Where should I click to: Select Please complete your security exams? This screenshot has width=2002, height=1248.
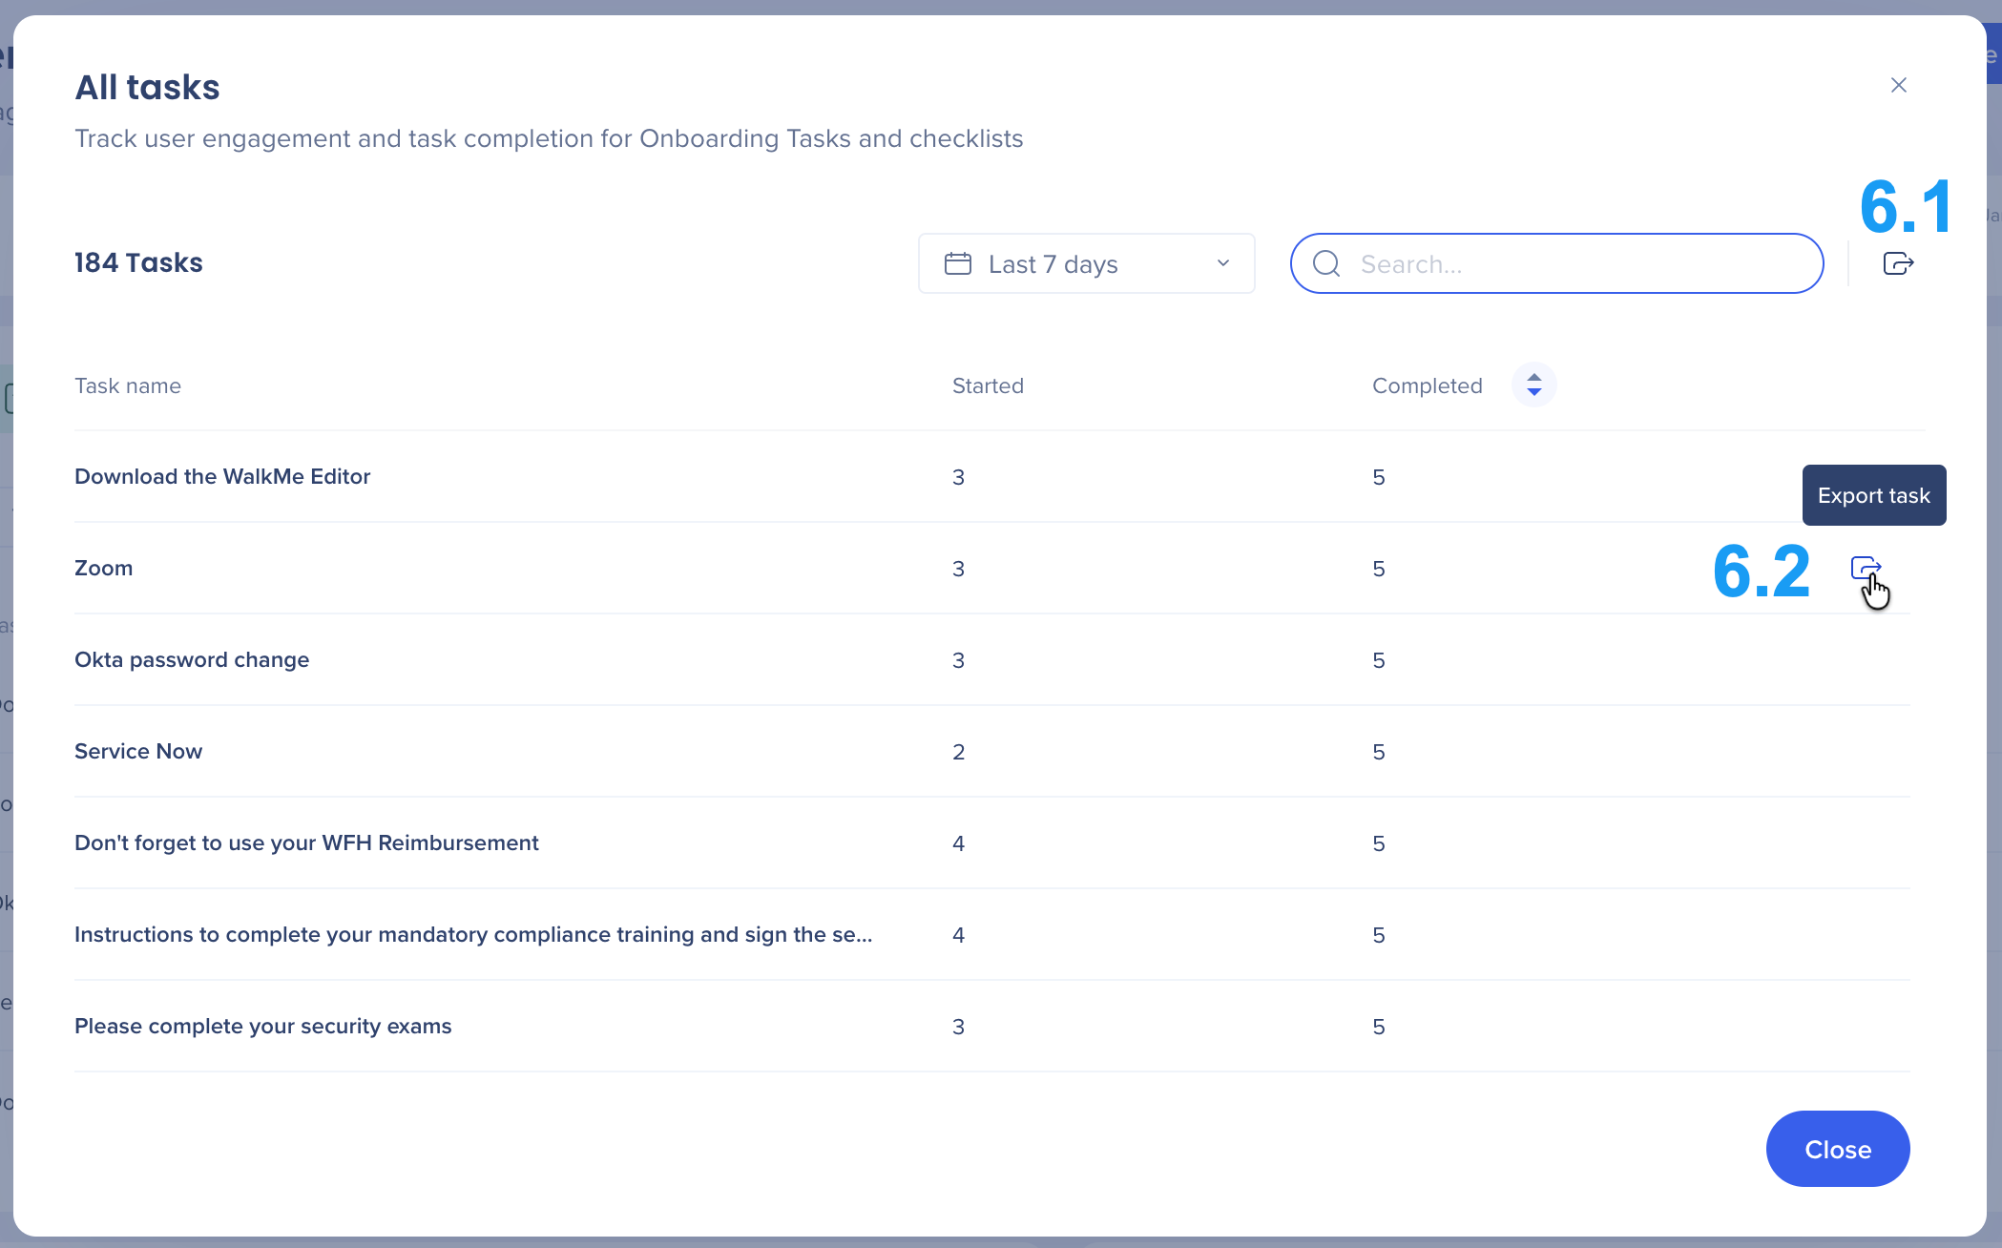263,1026
